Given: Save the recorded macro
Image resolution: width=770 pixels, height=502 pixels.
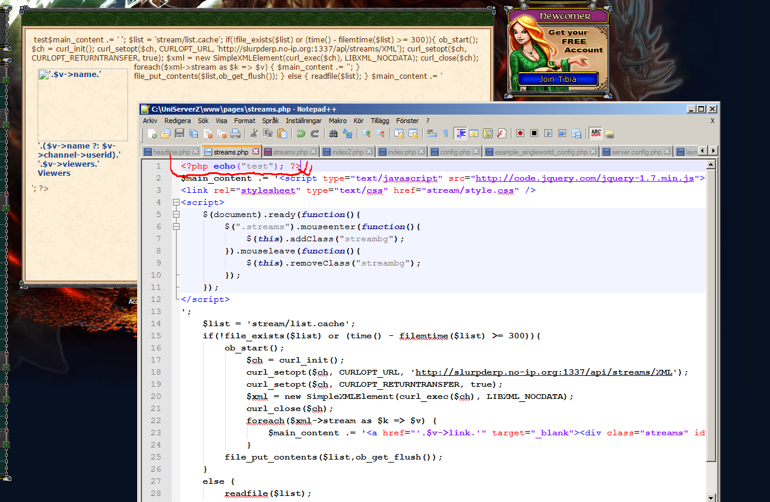Looking at the screenshot, I should [x=576, y=133].
